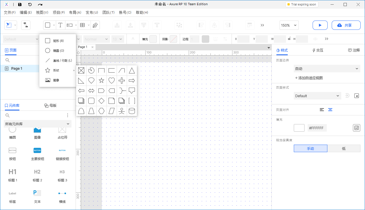
Task: Select the diamond shape
Action: tap(101, 101)
